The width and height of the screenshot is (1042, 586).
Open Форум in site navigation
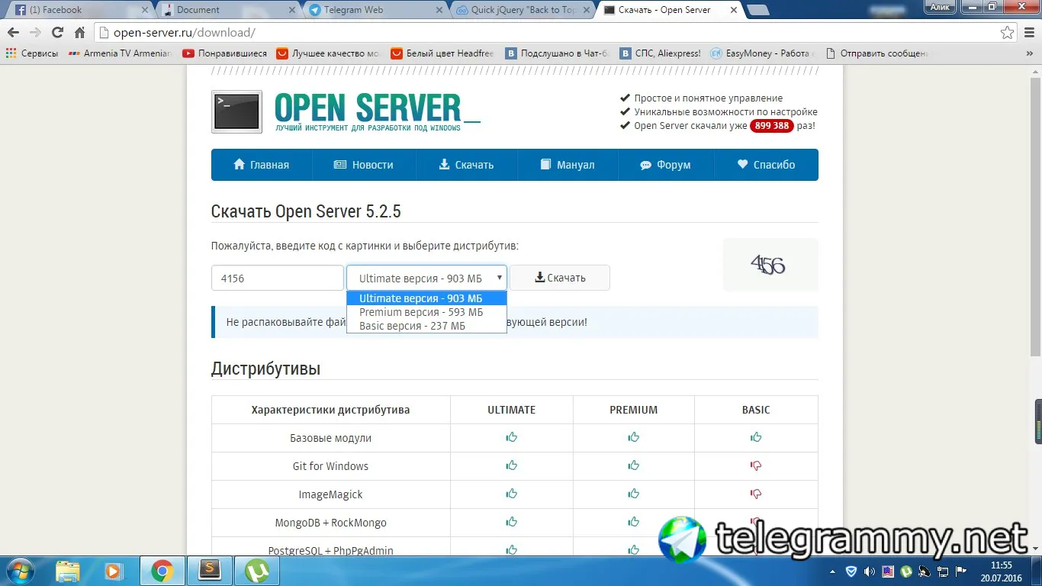[665, 165]
